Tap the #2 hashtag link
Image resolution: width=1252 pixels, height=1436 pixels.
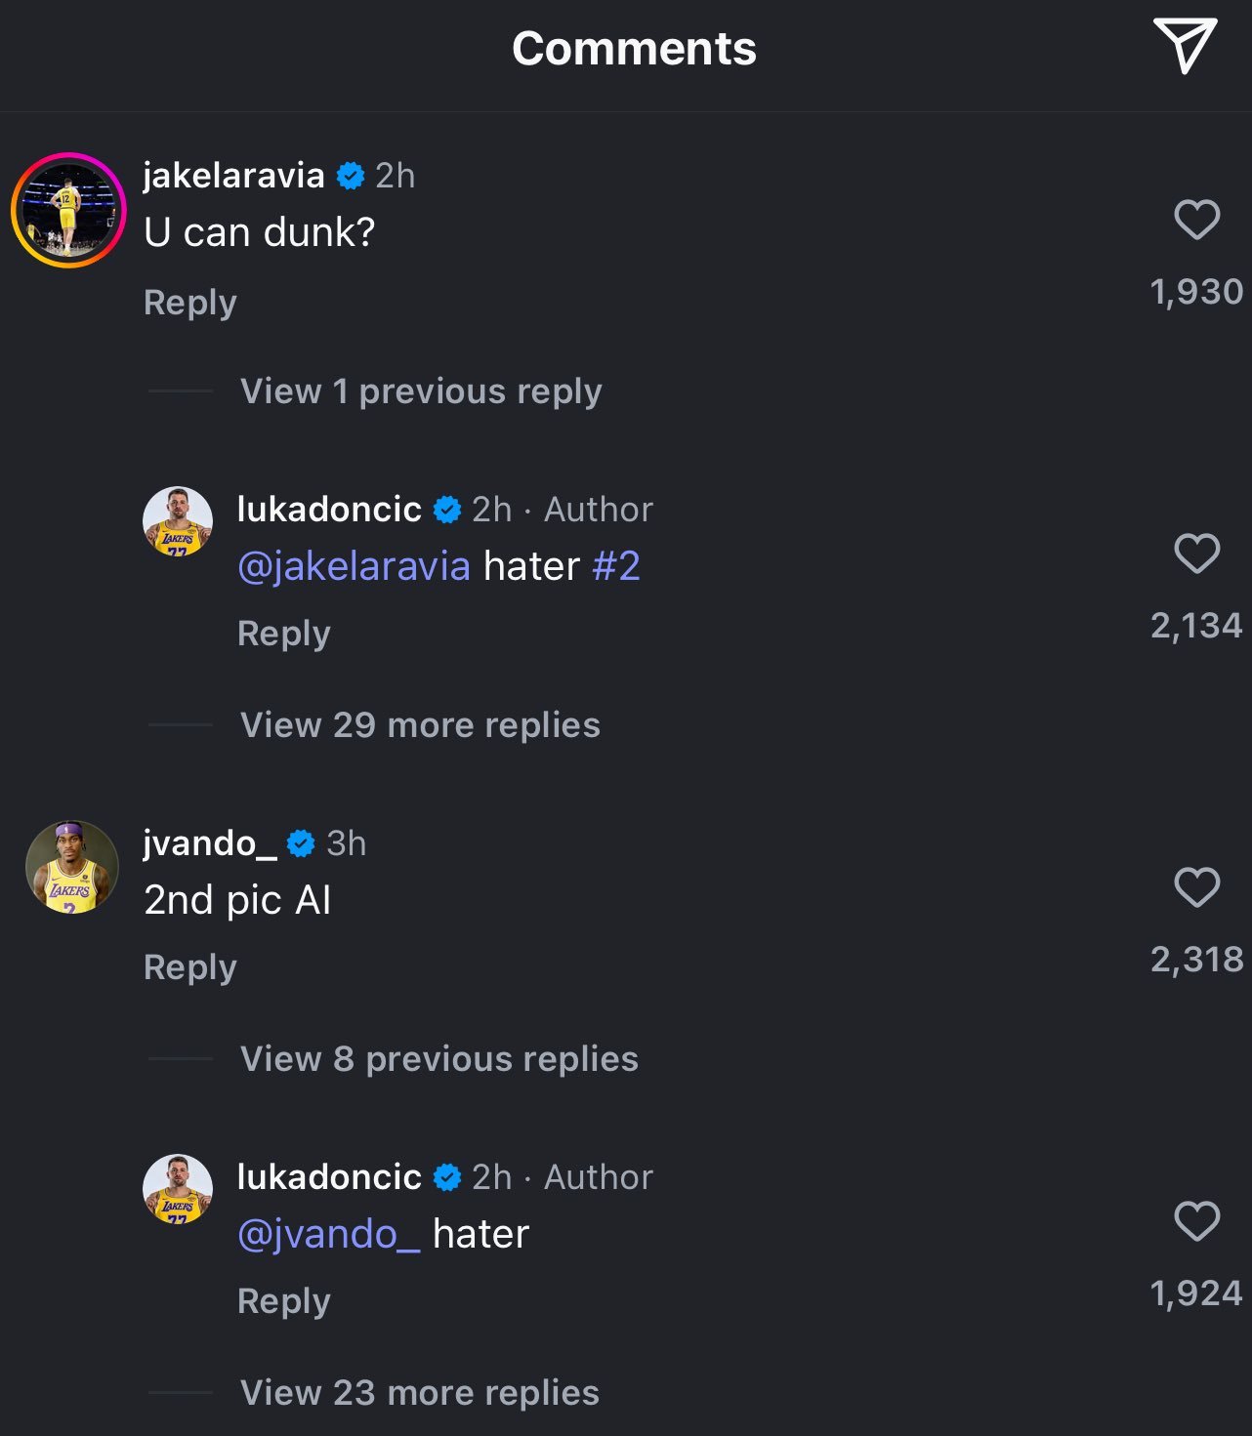[x=616, y=566]
